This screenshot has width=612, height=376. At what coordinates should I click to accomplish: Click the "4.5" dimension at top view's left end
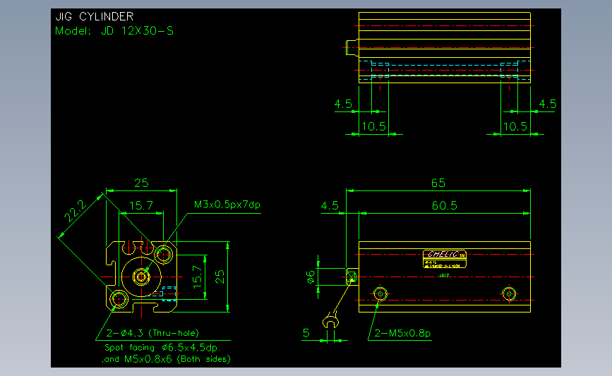pos(343,104)
